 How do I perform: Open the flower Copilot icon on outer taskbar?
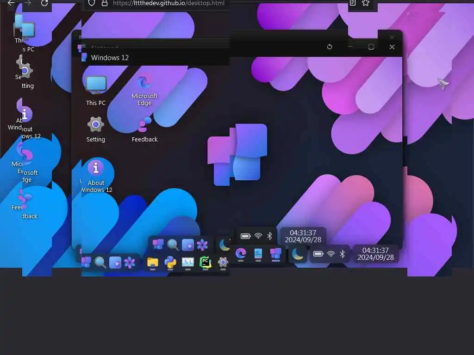[x=130, y=263]
